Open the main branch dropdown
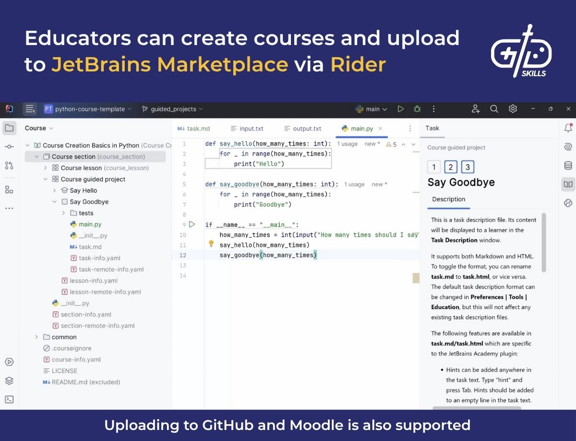The height and width of the screenshot is (441, 576). tap(371, 109)
